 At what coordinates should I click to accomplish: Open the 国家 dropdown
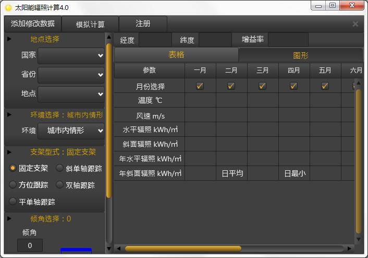pos(71,56)
